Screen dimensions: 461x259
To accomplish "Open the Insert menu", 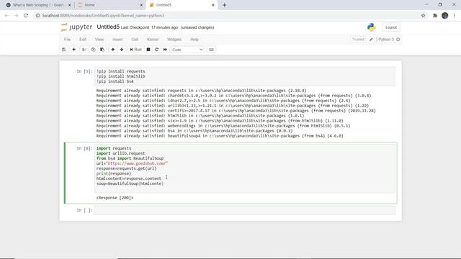I will tap(117, 40).
